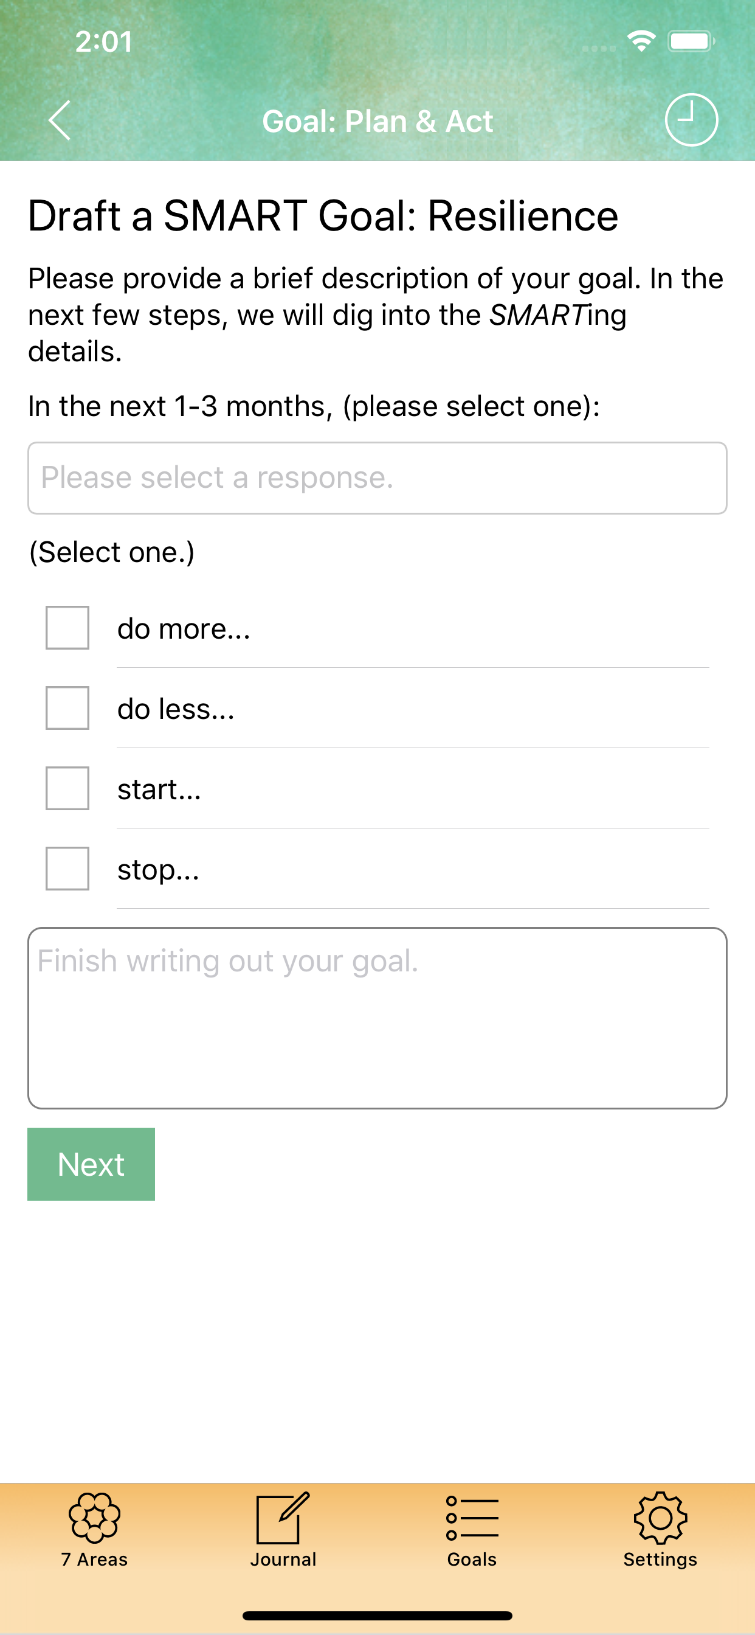Check the "start..." checkbox

pyautogui.click(x=67, y=788)
